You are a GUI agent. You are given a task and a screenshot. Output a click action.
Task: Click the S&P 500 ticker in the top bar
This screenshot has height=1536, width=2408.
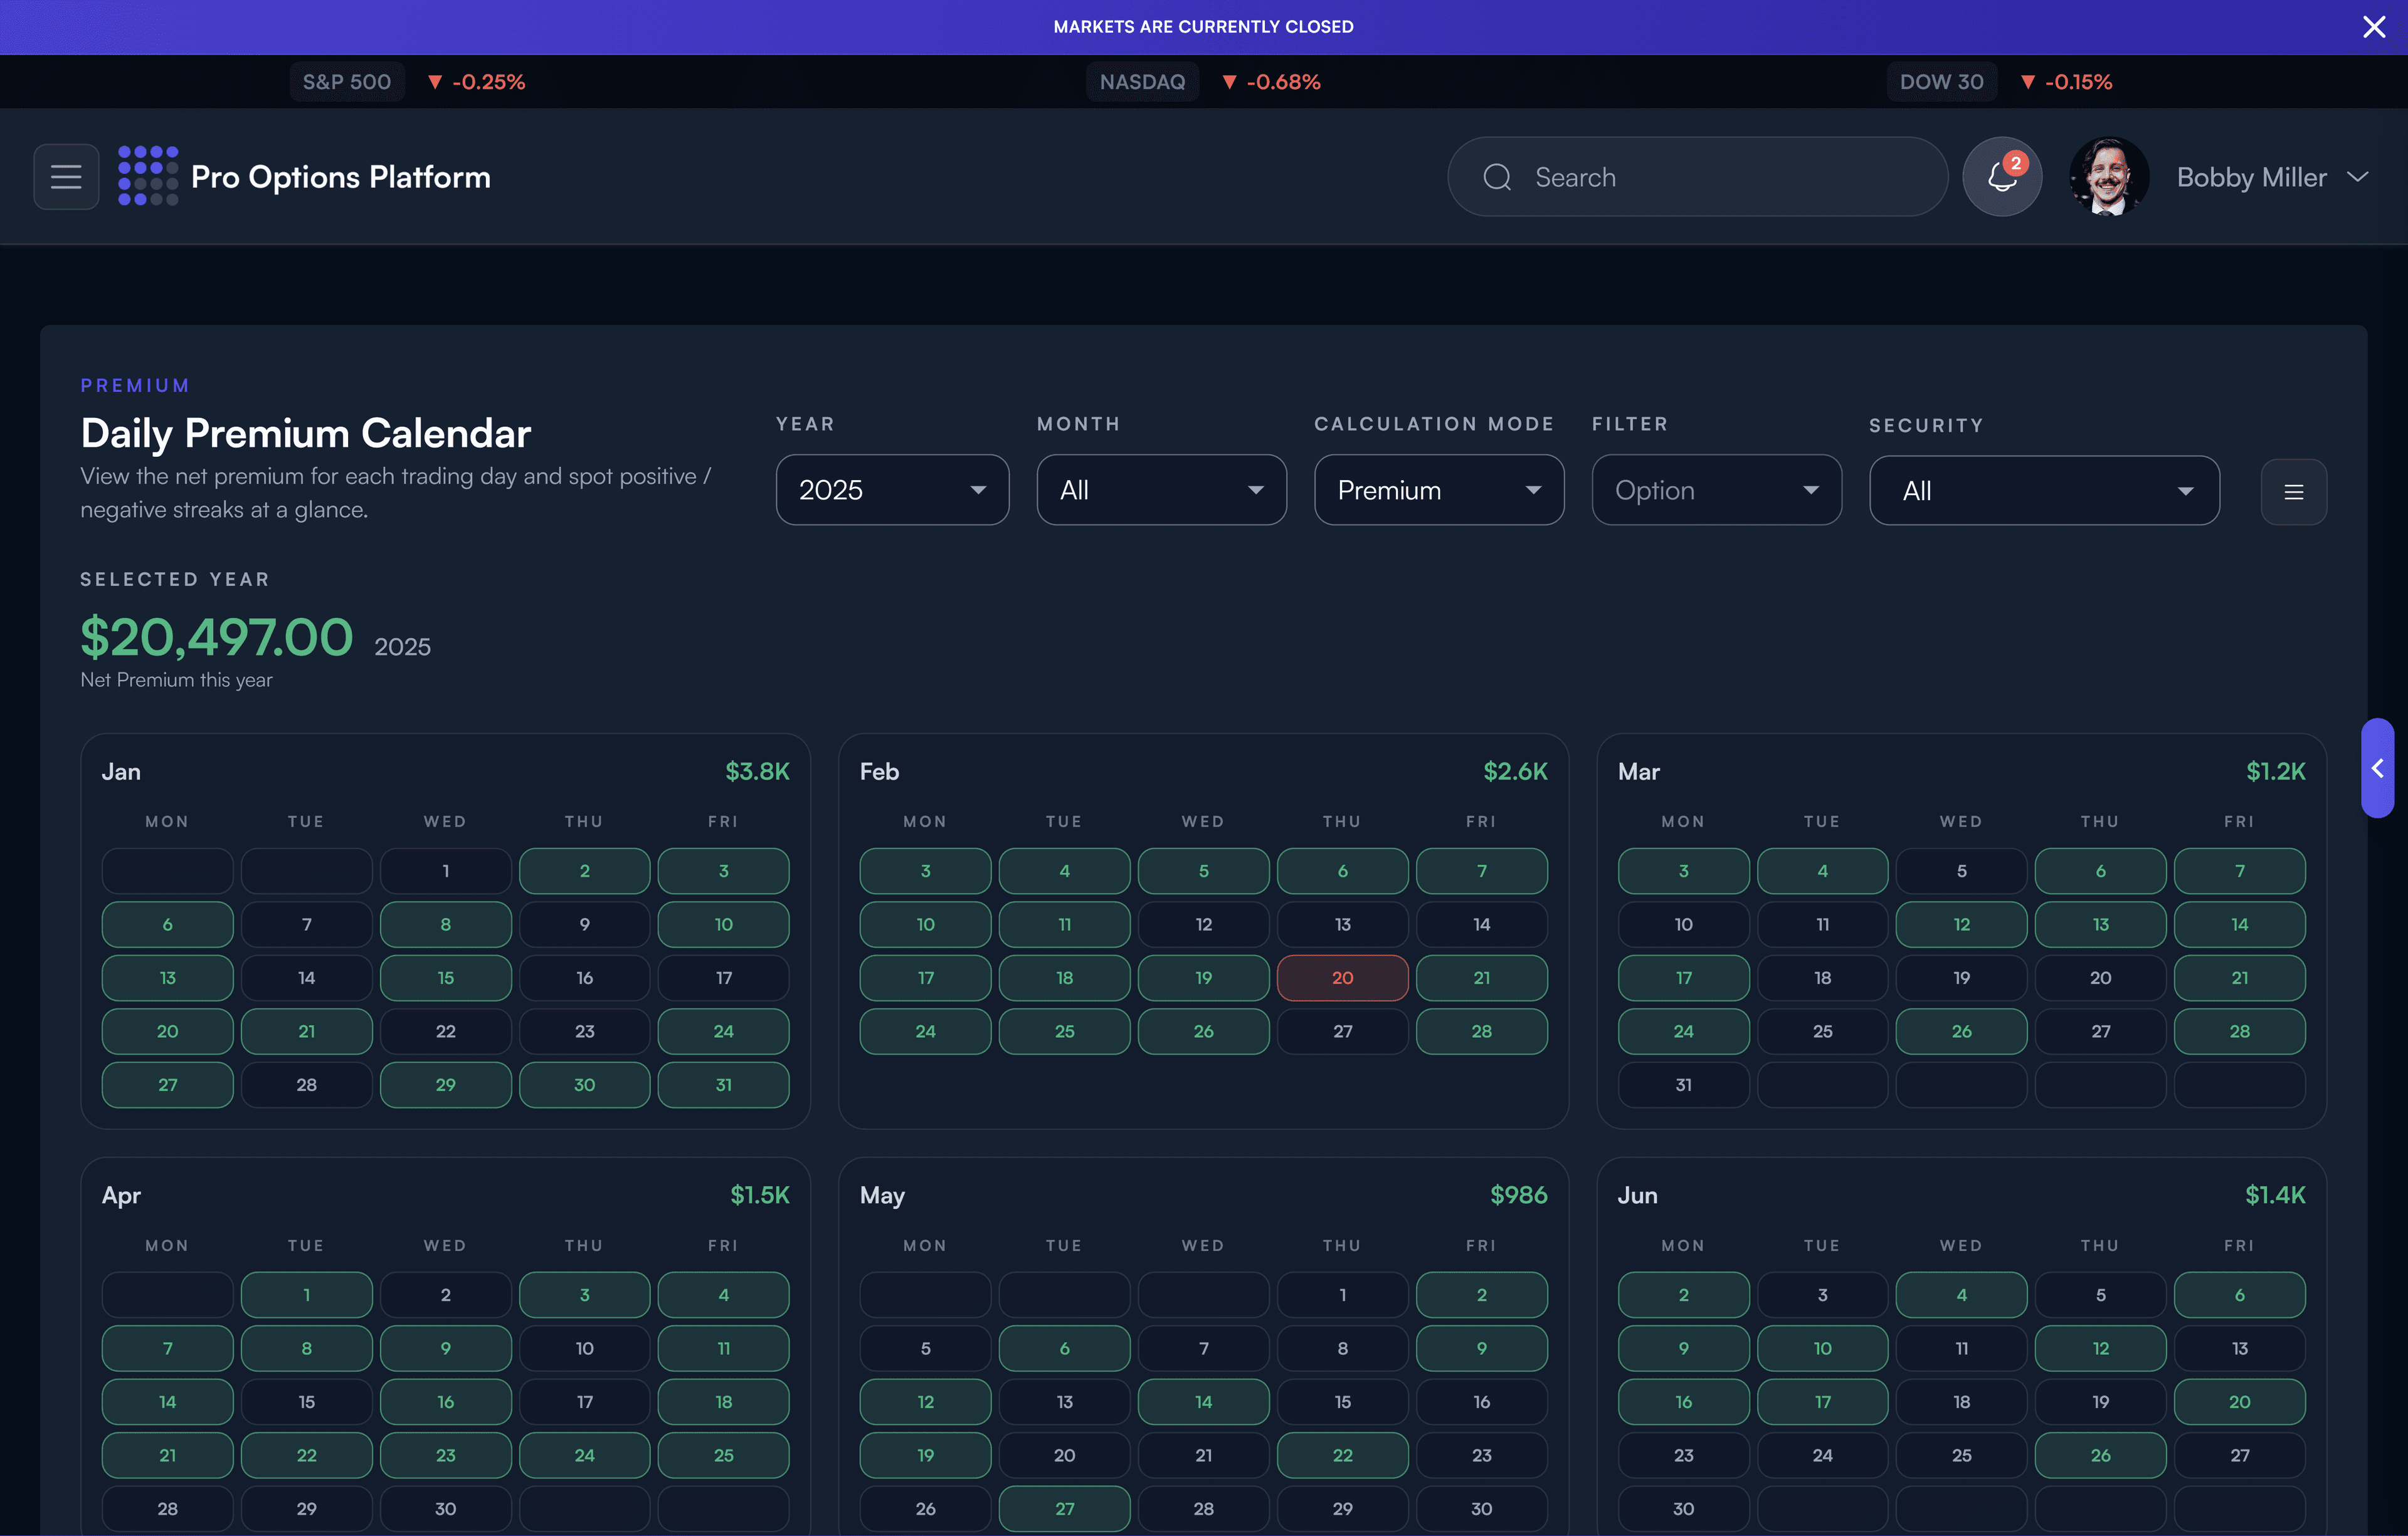346,81
